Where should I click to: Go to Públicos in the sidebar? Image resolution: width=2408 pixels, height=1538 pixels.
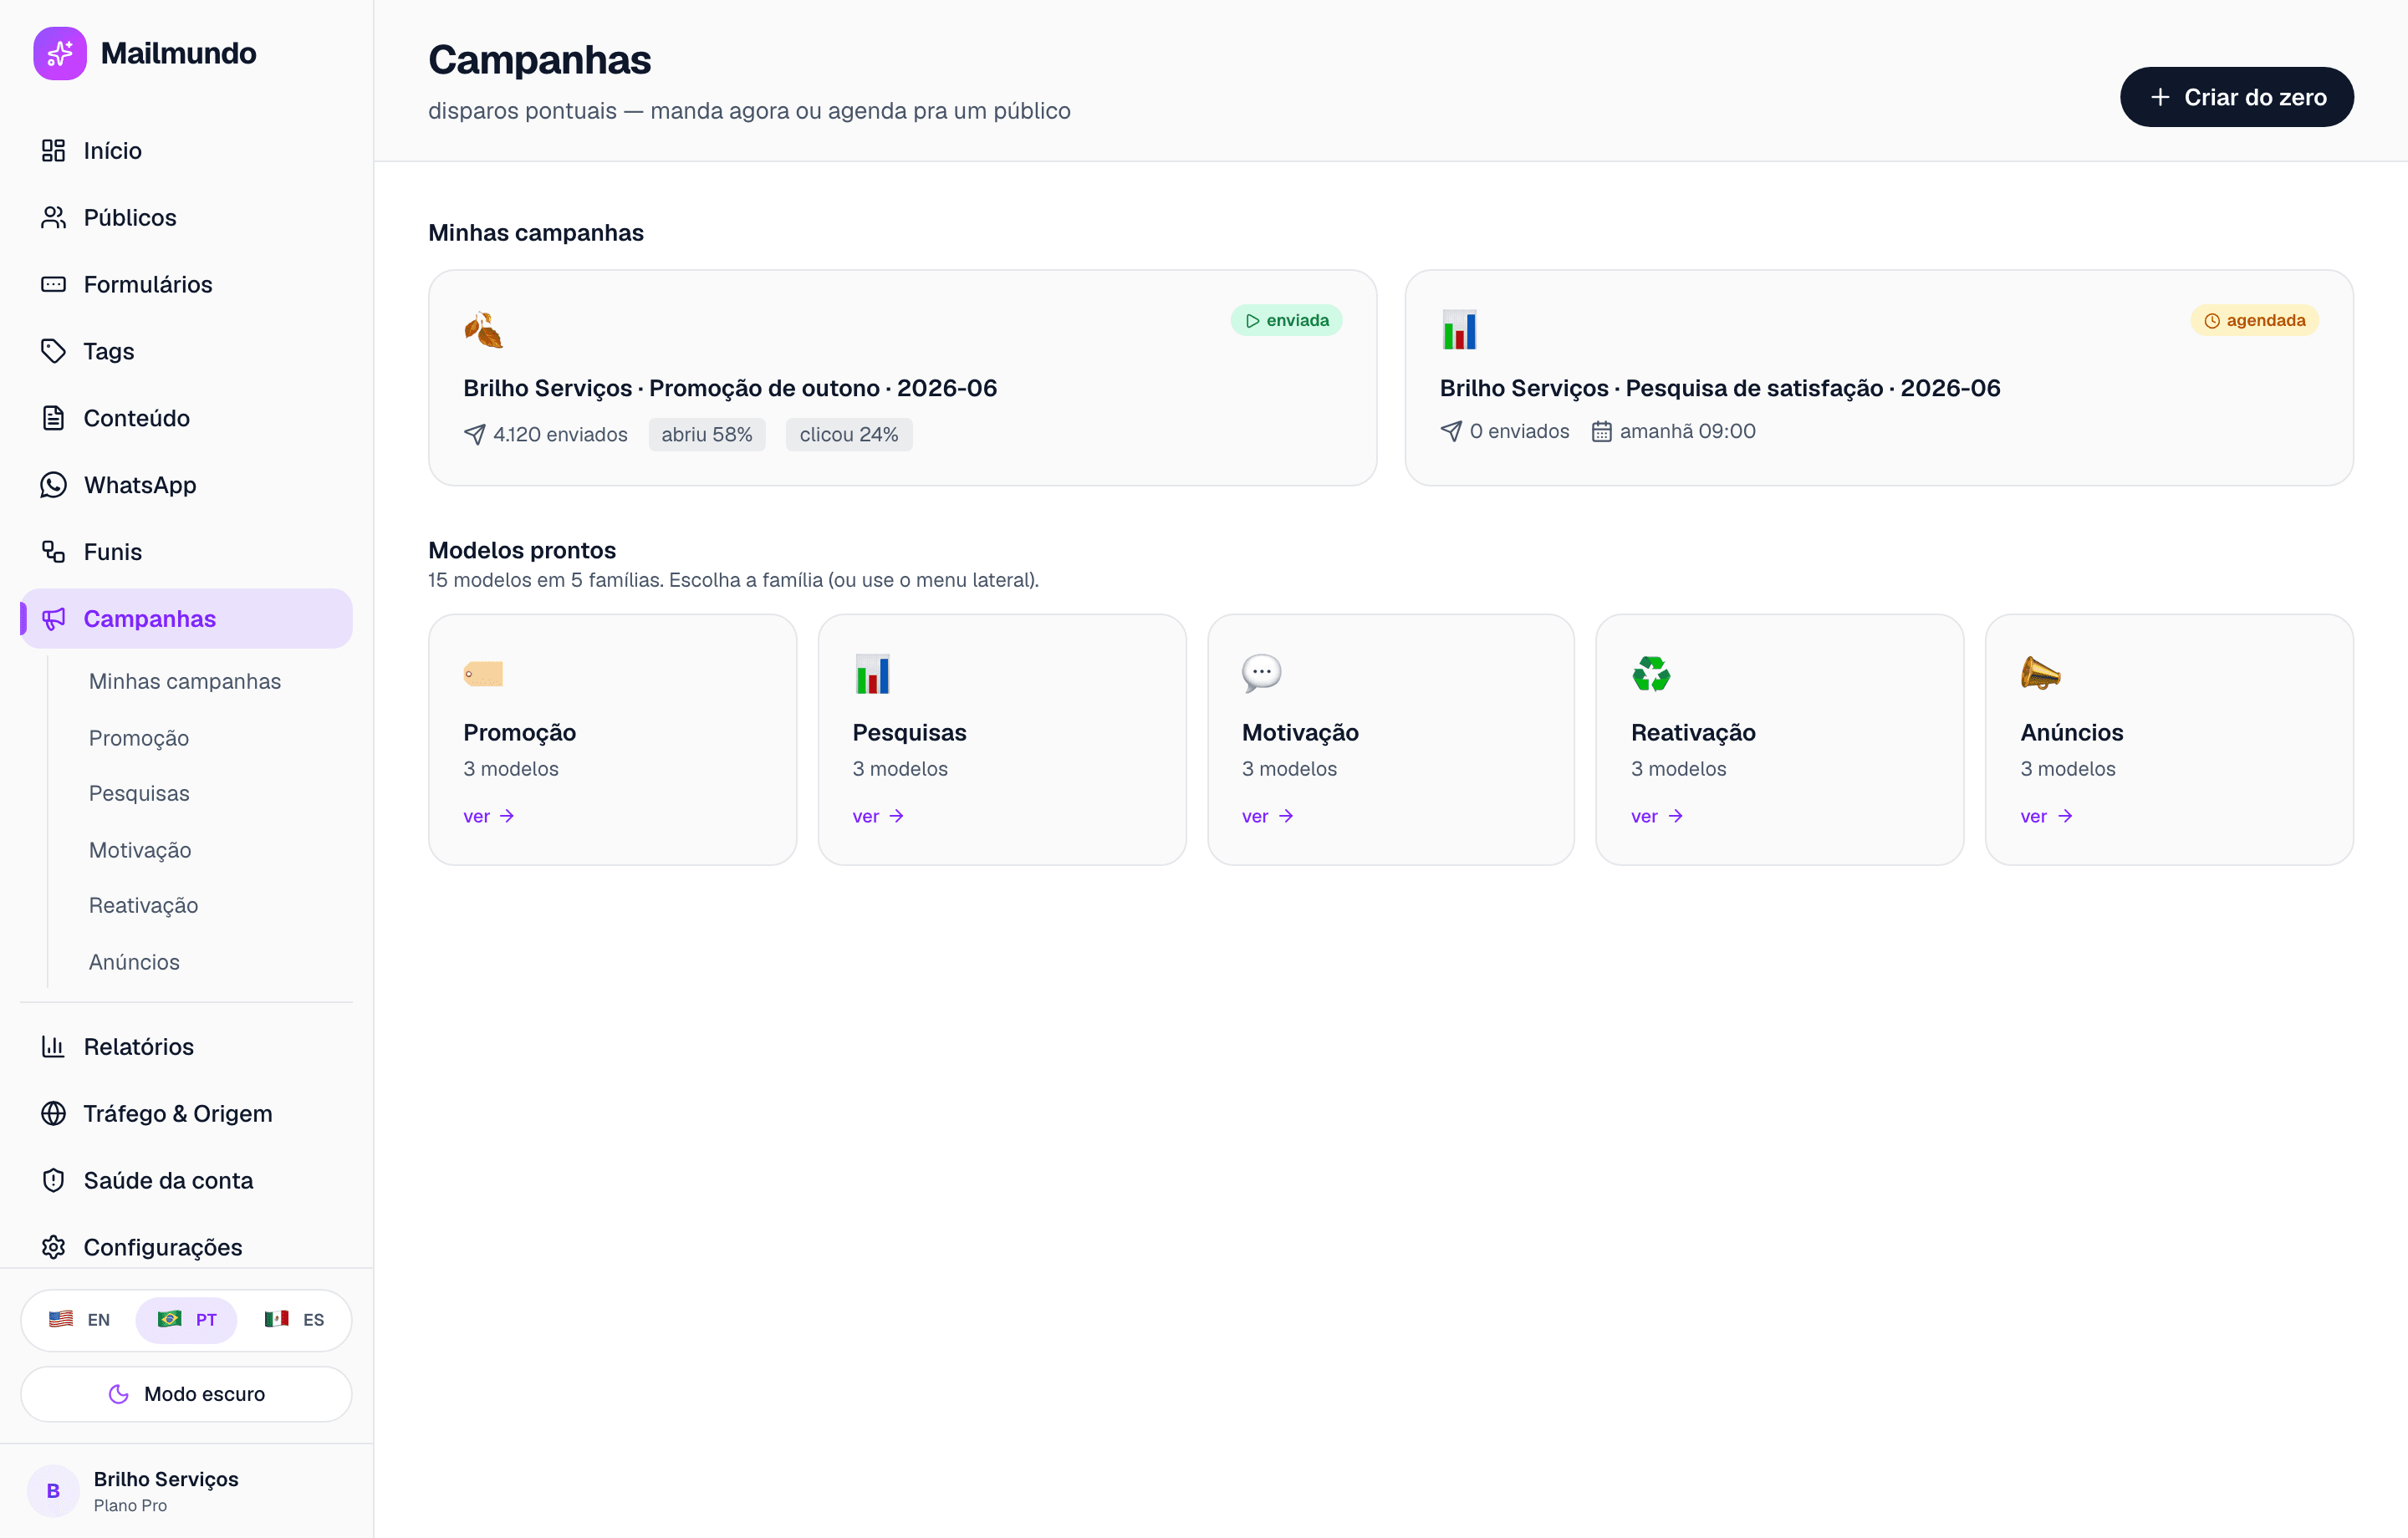187,218
